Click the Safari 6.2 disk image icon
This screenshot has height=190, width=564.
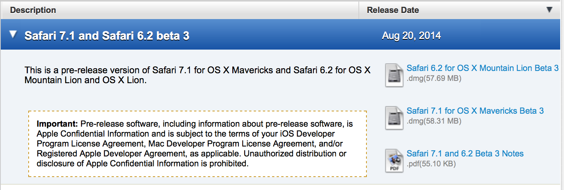point(394,75)
